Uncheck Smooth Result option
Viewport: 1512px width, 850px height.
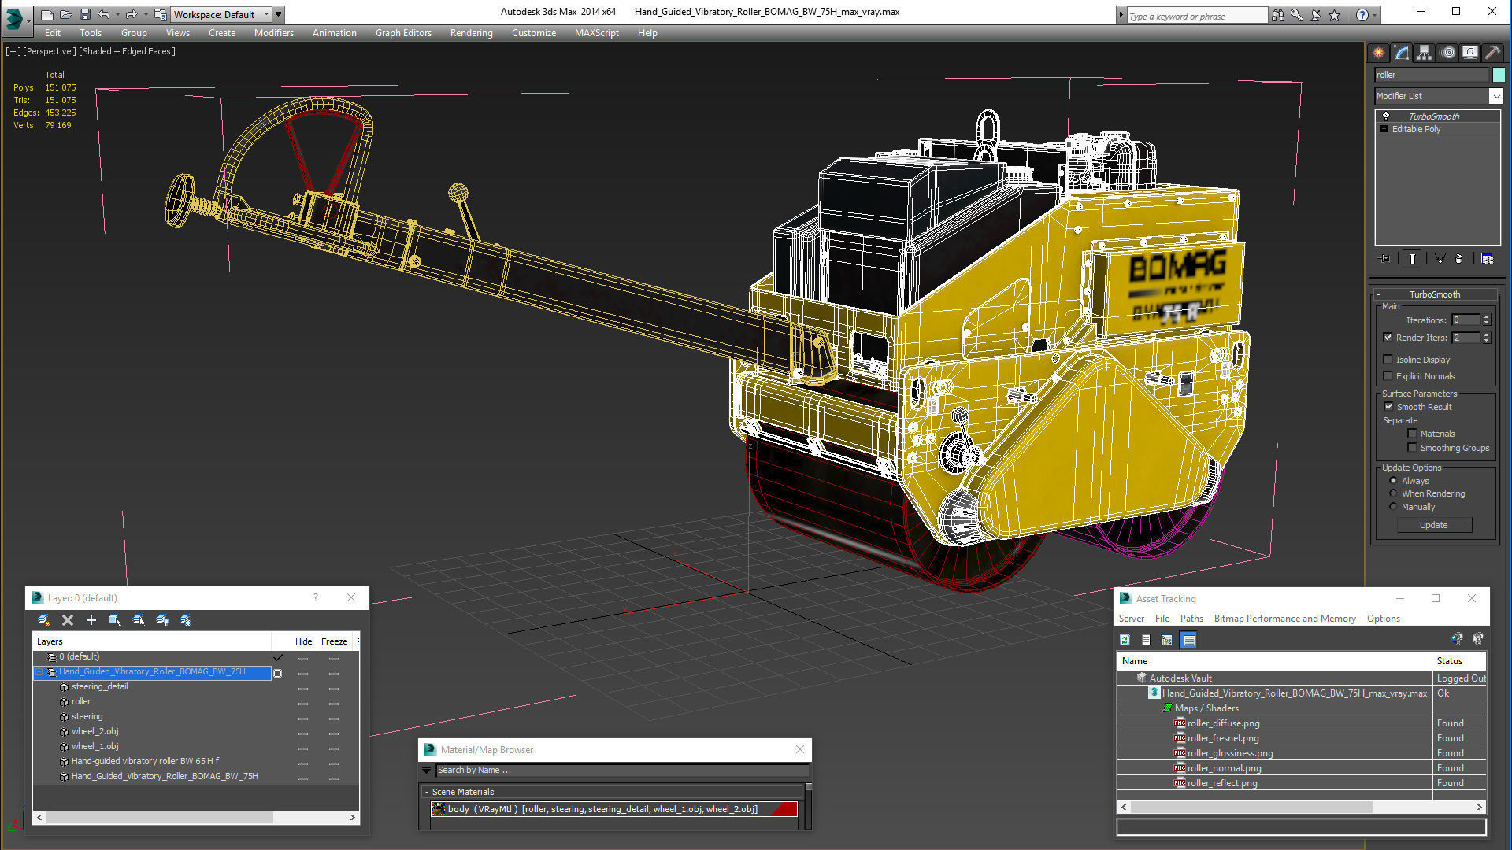coord(1389,407)
